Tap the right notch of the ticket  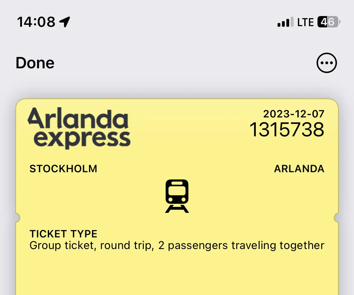point(337,218)
